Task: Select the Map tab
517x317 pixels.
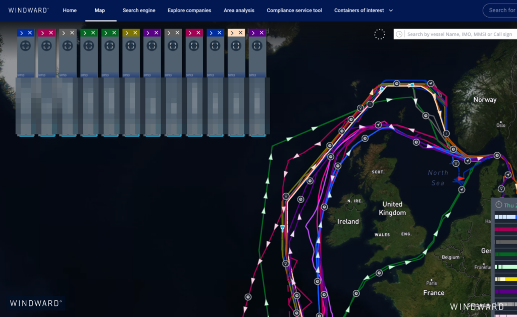Action: coord(99,11)
